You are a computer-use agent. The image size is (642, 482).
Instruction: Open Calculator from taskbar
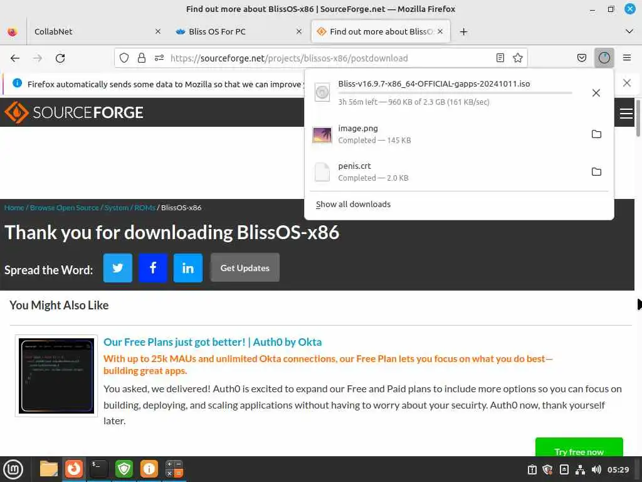click(x=174, y=469)
